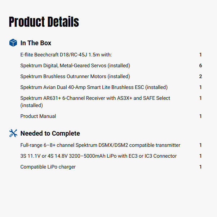Click the wrench and screwdriver tools icon
This screenshot has height=217, width=217.
(x=13, y=133)
